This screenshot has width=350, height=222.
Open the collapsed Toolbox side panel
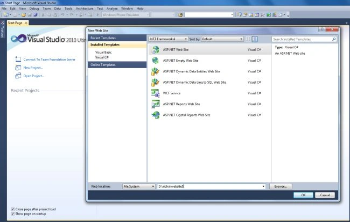click(3, 29)
